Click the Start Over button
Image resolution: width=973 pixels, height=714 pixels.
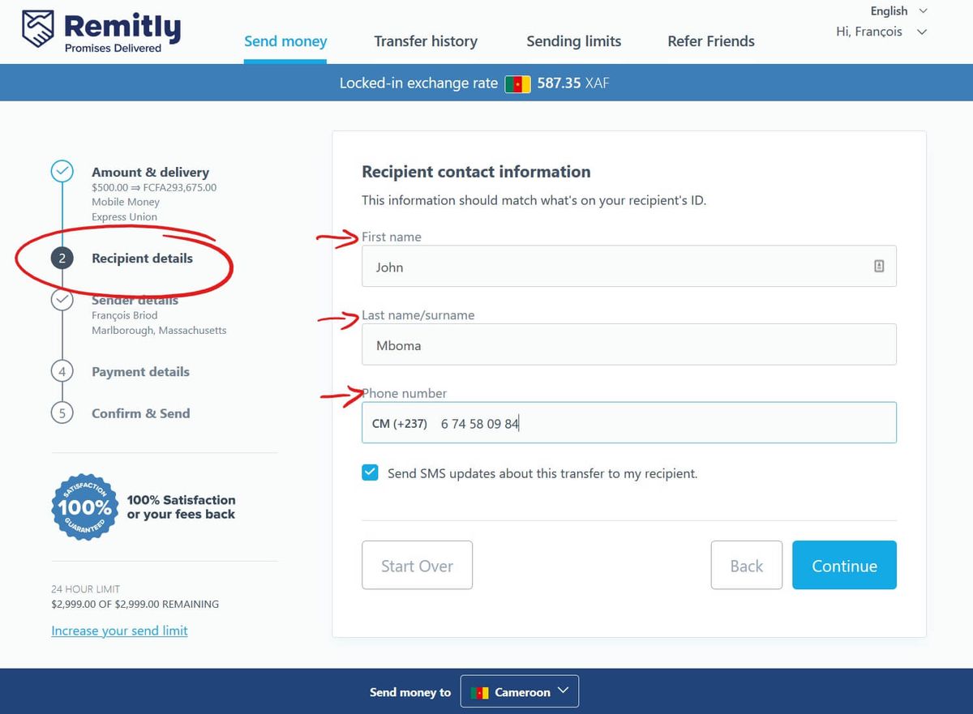417,565
